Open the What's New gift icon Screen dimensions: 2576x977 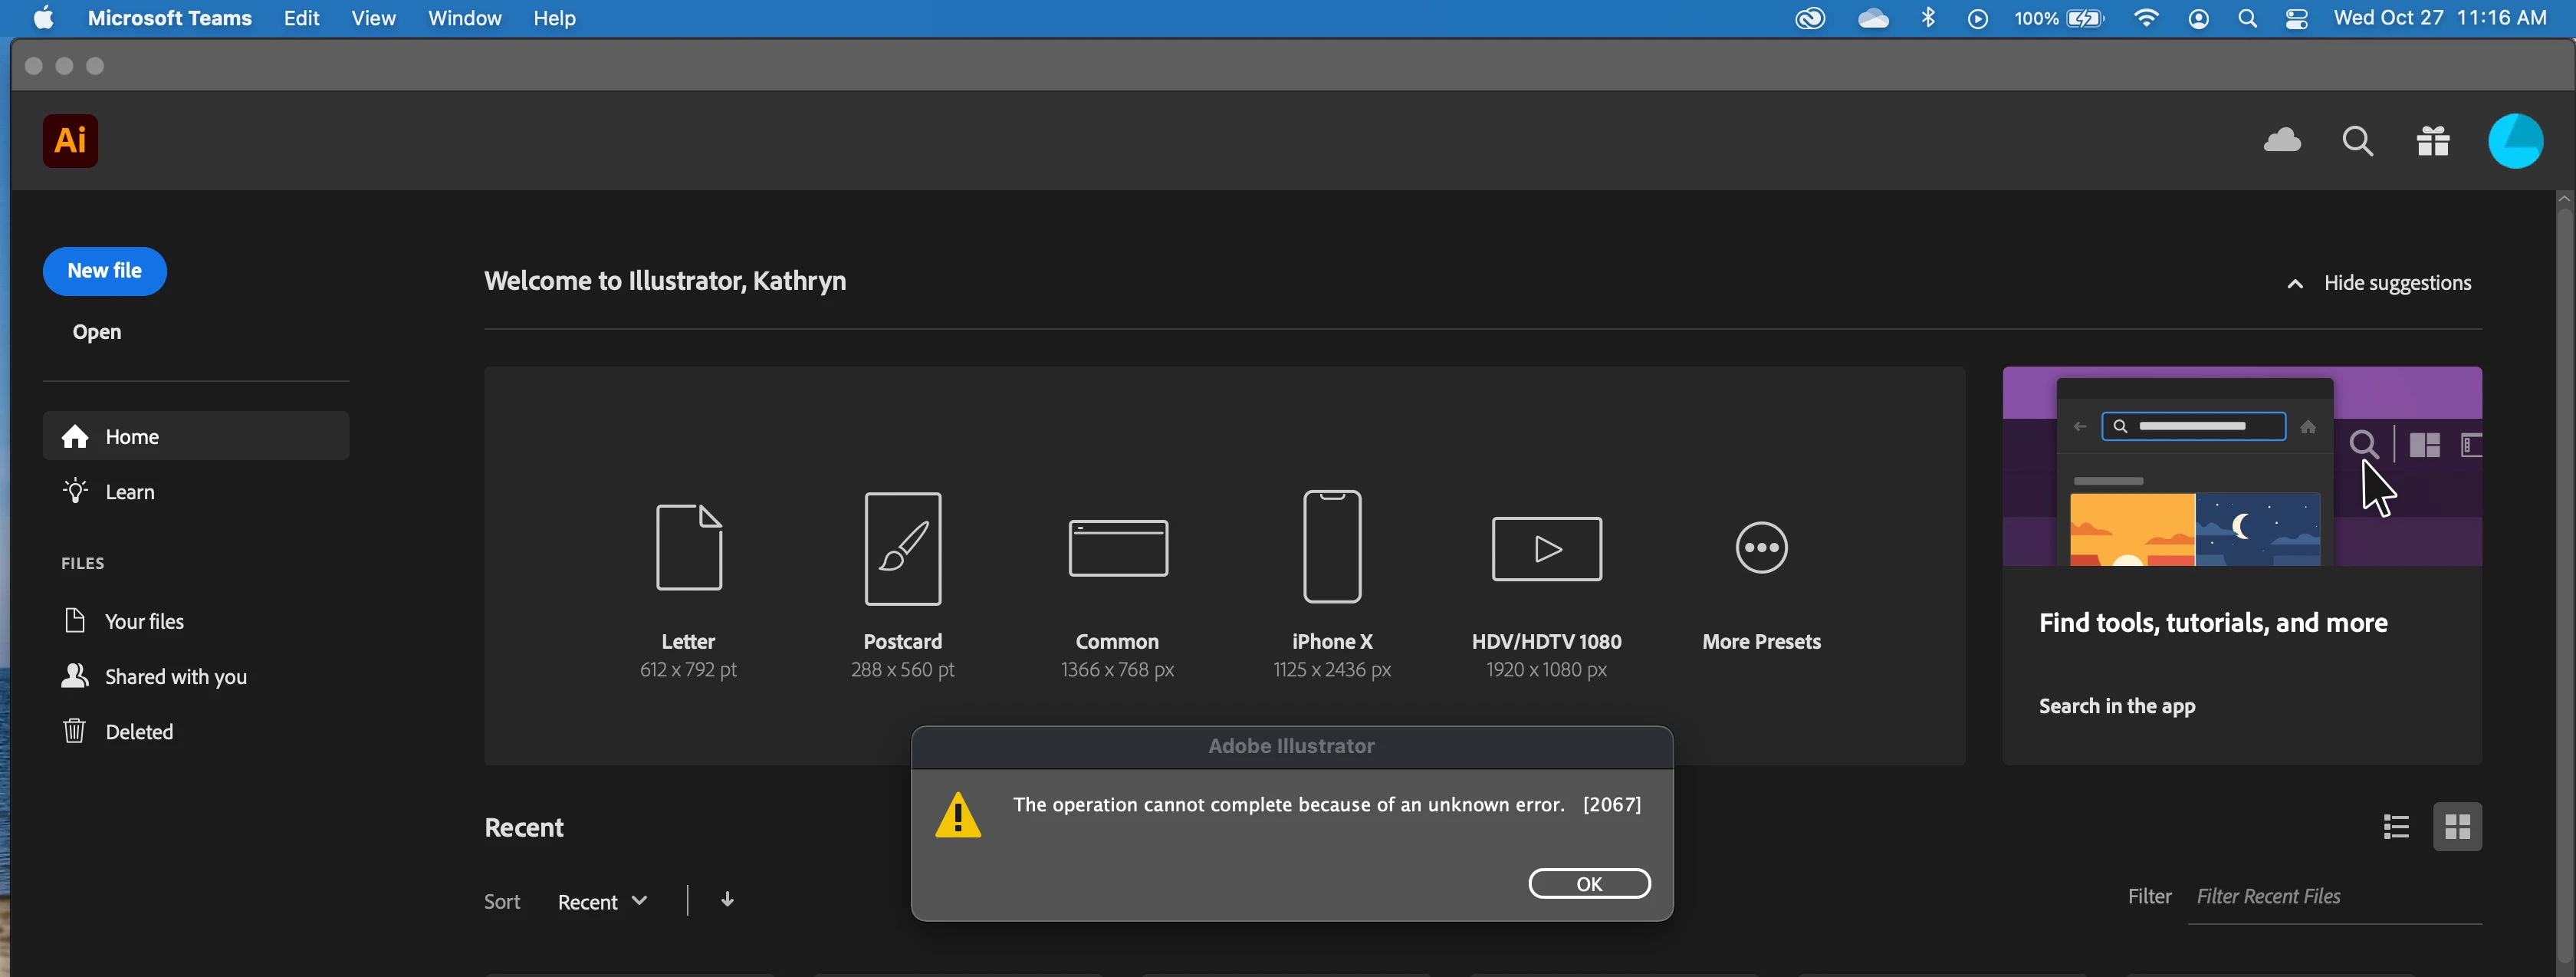pyautogui.click(x=2433, y=141)
